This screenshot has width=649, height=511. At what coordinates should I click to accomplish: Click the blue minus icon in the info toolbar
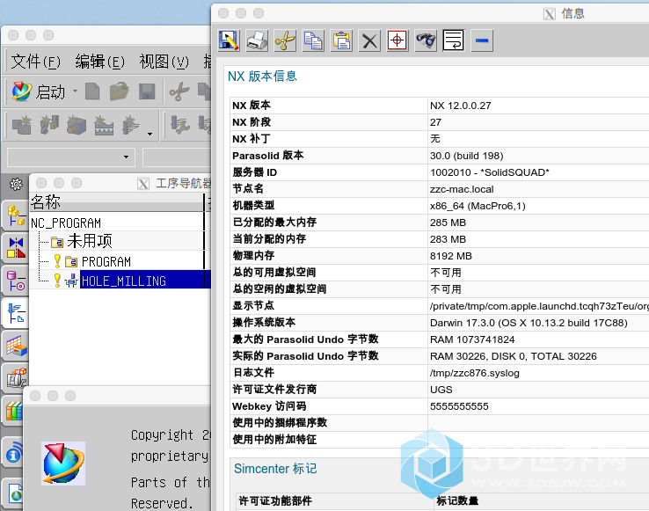[482, 40]
